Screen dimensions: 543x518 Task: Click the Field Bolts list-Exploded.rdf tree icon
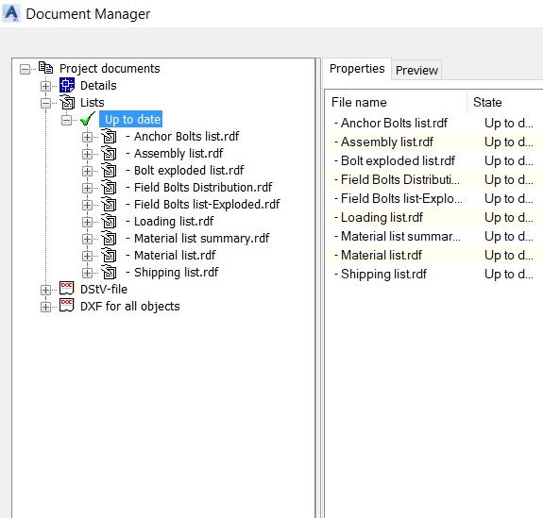click(x=109, y=204)
